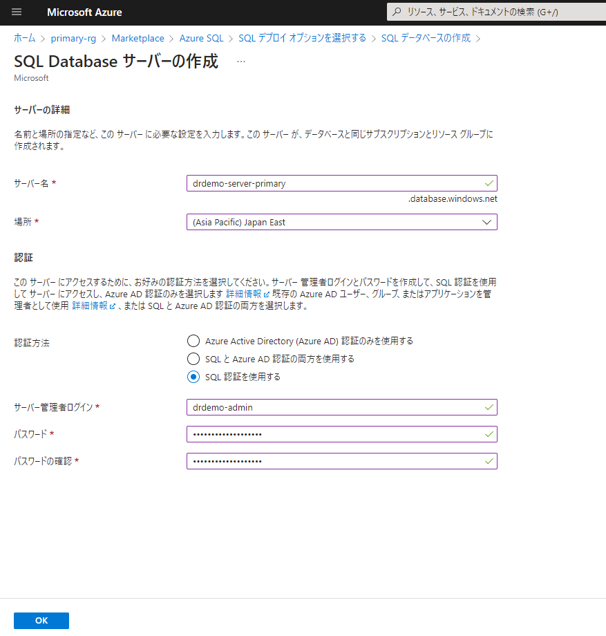This screenshot has width=606, height=636.
Task: Click the パスワード field validation checkmark
Action: coord(489,434)
